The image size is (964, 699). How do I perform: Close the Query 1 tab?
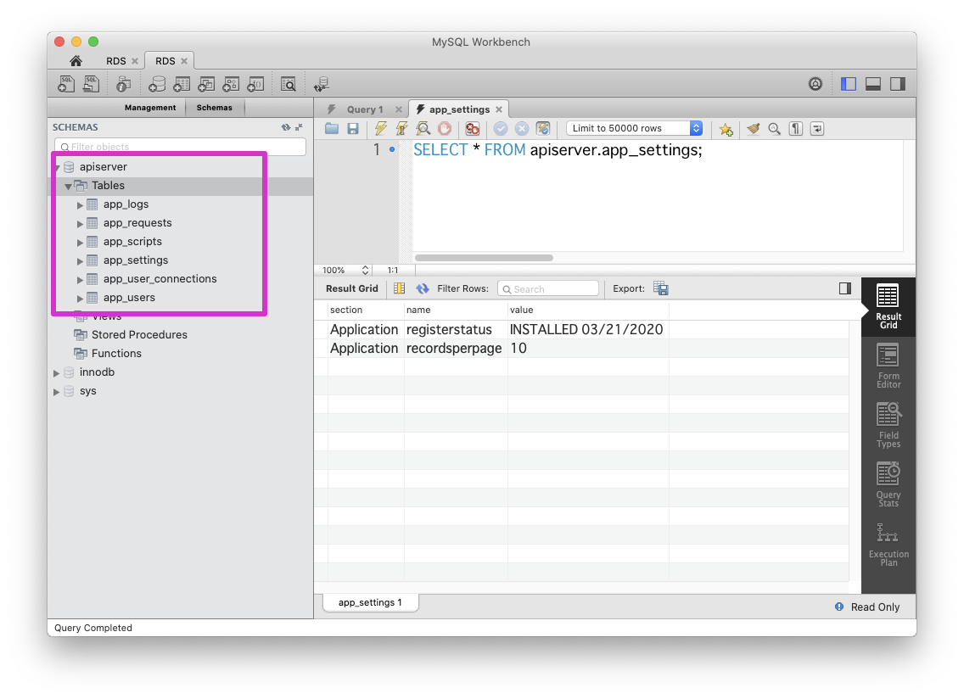[398, 109]
